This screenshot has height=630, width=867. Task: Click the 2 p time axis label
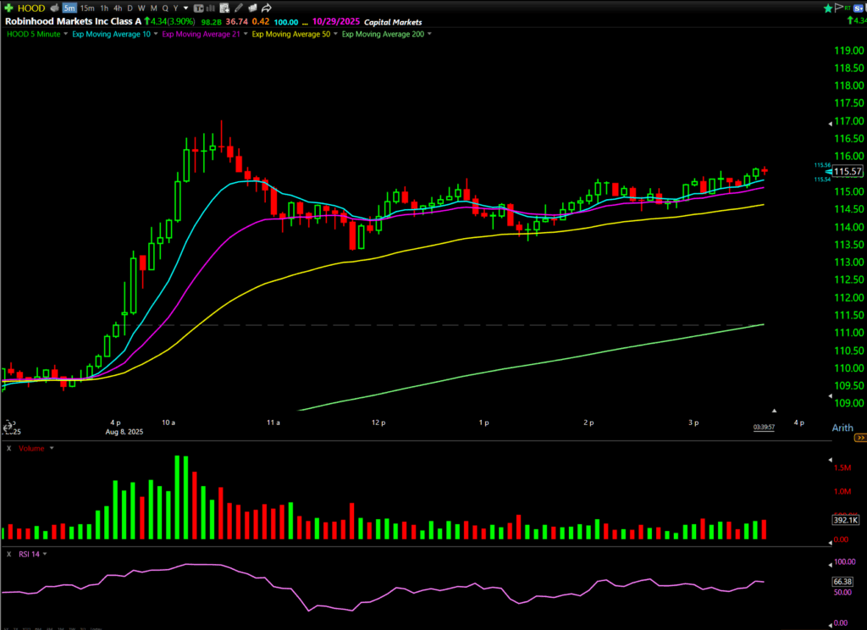coord(588,423)
